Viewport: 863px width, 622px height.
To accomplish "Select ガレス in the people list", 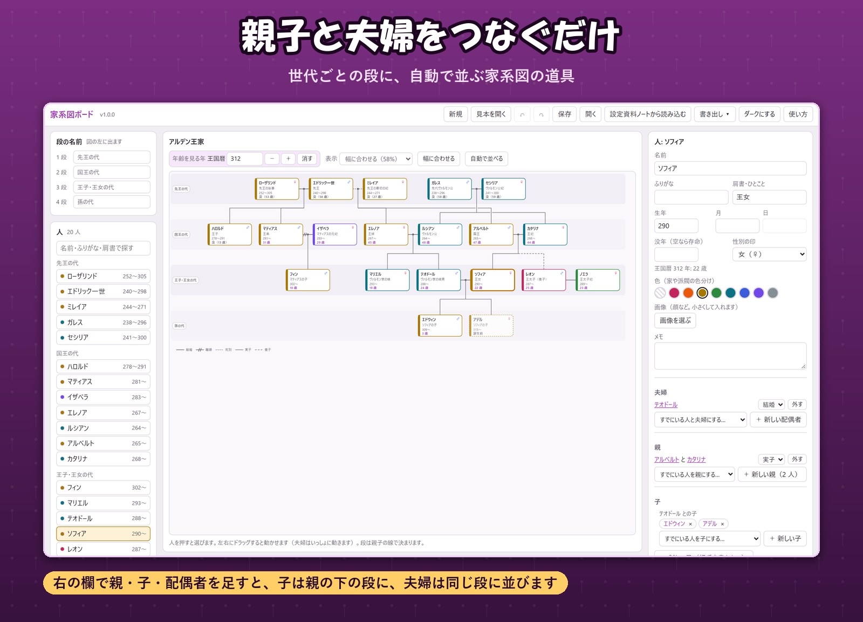I will 103,323.
